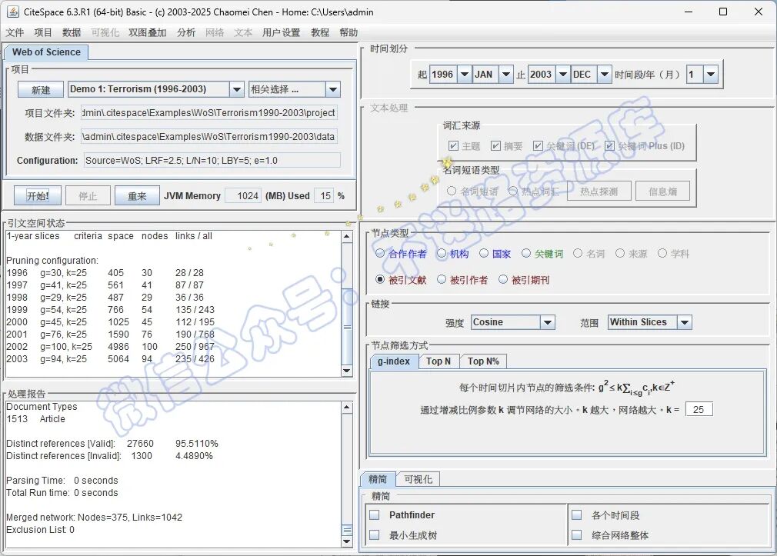Click the 2002 g=100, k=25 row
This screenshot has height=556, width=777.
(x=110, y=346)
